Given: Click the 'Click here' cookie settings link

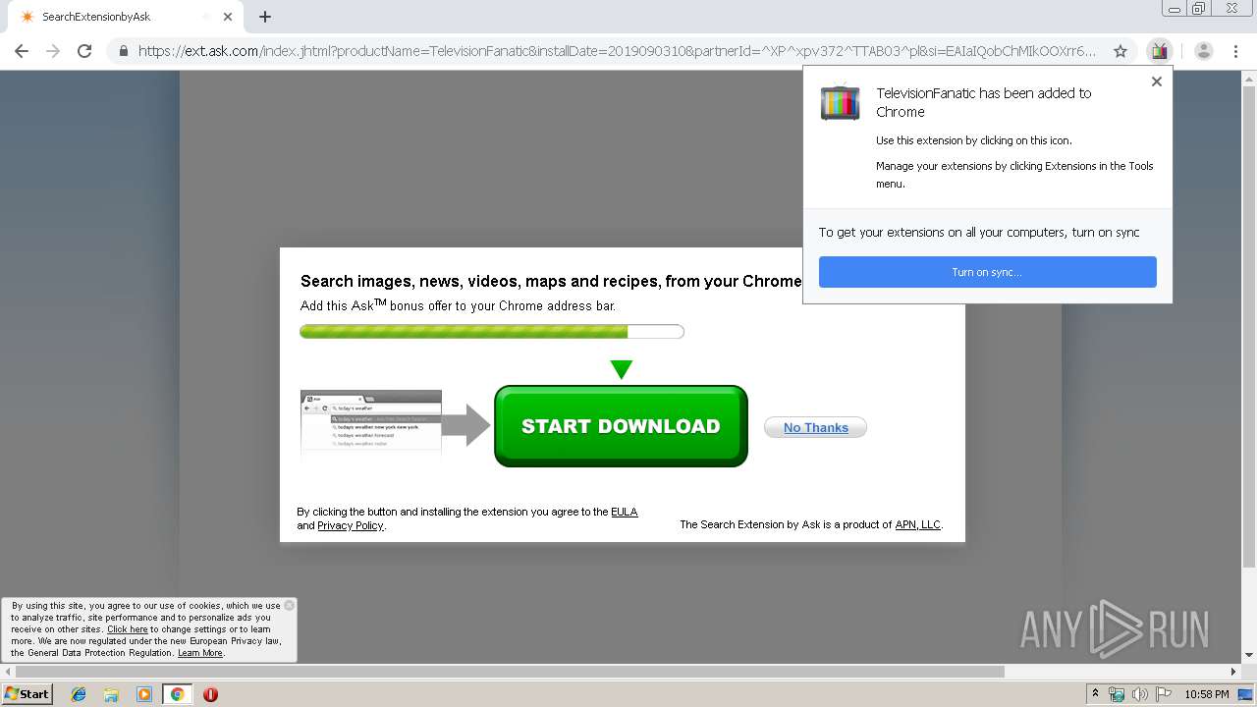Looking at the screenshot, I should click(x=128, y=629).
